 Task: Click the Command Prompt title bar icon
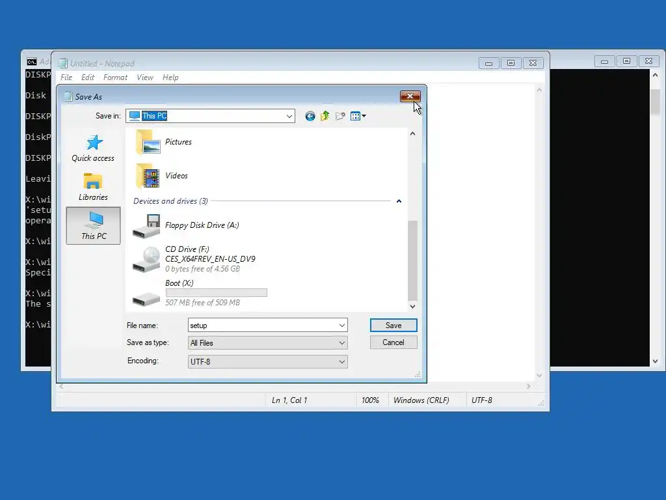point(31,62)
